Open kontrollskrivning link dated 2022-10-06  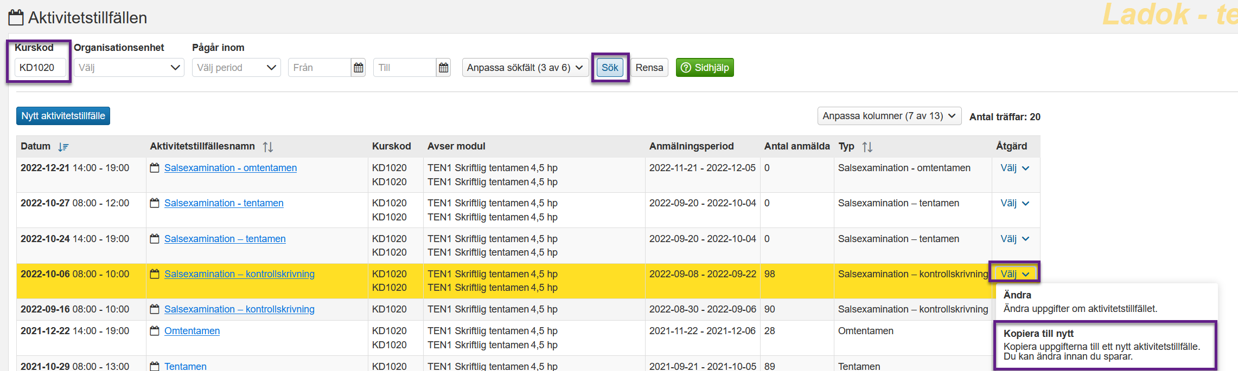[239, 274]
